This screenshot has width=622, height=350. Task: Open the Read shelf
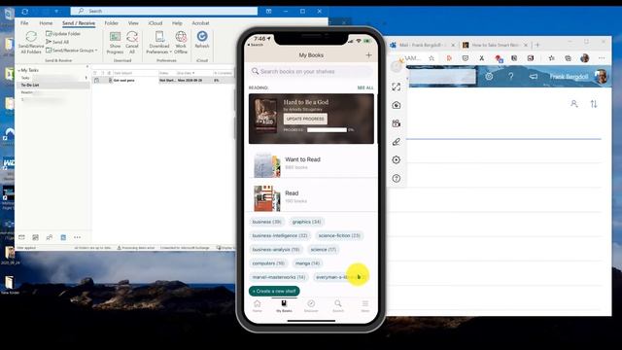tap(311, 197)
